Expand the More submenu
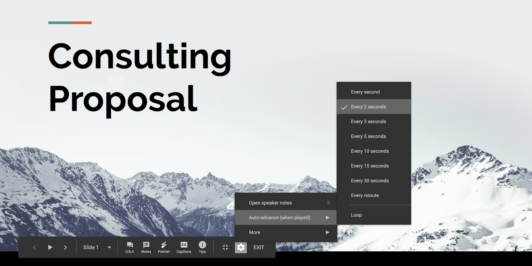This screenshot has width=532, height=266. (x=286, y=232)
